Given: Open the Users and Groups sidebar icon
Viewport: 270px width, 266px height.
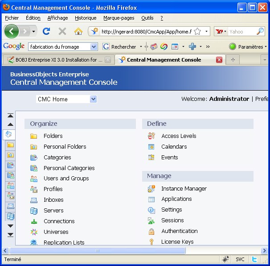Looking at the screenshot, I should pos(11,186).
